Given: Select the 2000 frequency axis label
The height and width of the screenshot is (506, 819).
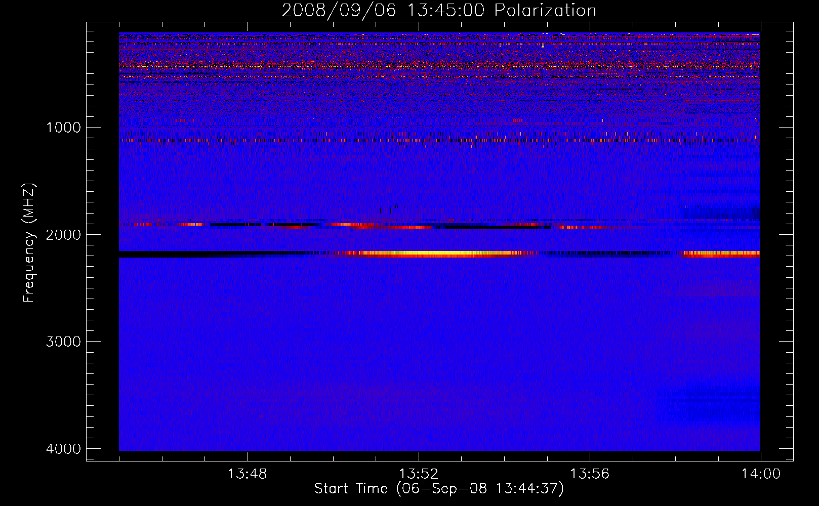Looking at the screenshot, I should click(63, 235).
